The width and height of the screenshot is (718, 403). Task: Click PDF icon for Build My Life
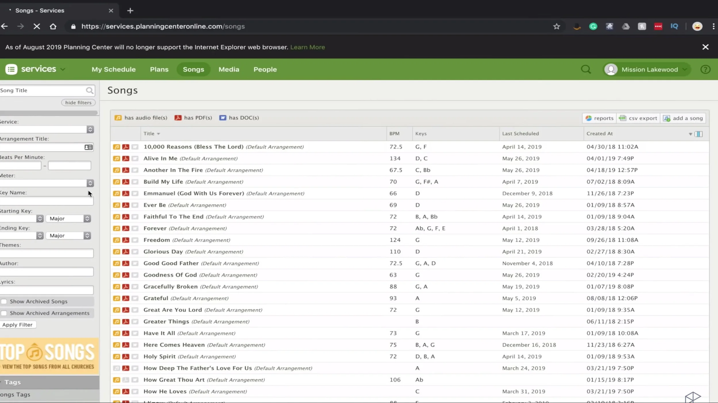[x=126, y=182]
